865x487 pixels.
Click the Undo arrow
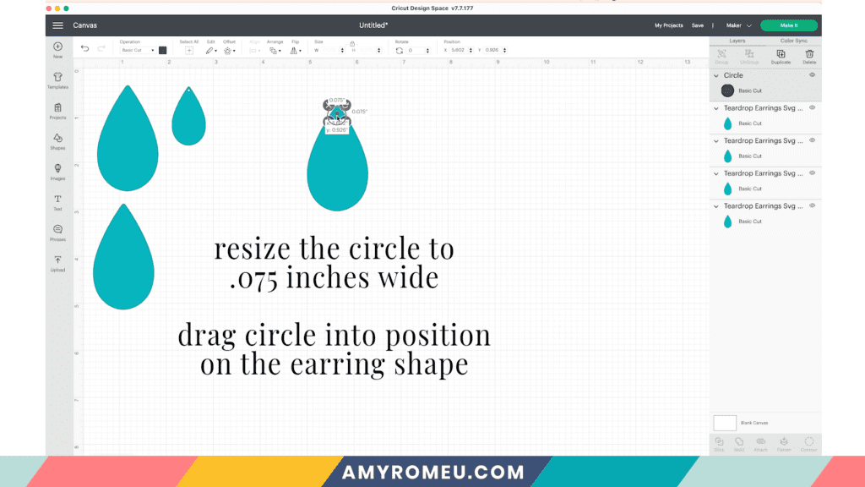click(x=85, y=48)
